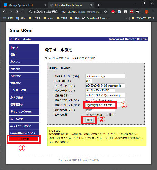
Task: Reload the page with refresh icon
Action: (x=17, y=12)
